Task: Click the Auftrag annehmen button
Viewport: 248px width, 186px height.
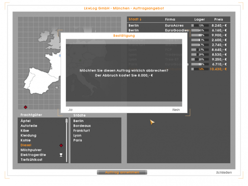Action: pos(122,172)
